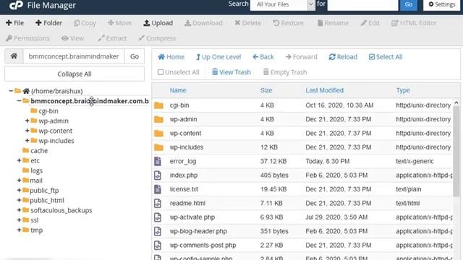The image size is (463, 260).
Task: Open the All Your Files search dropdown
Action: coord(283,4)
